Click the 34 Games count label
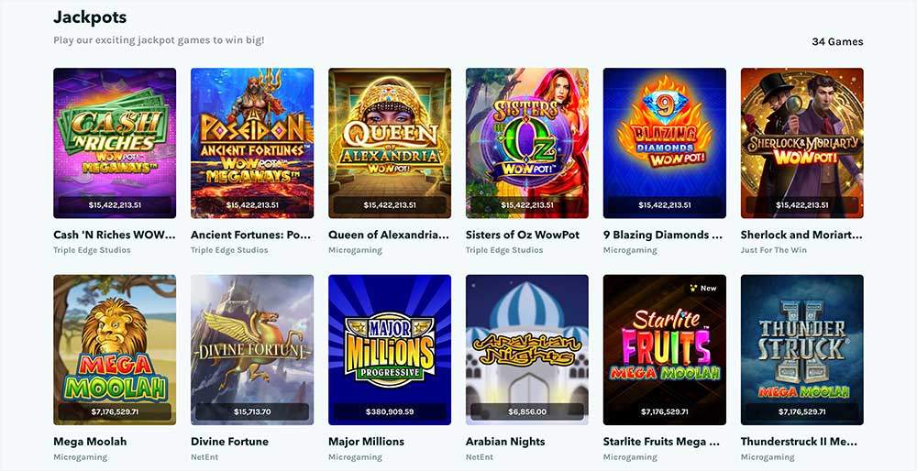The image size is (917, 471). 837,41
